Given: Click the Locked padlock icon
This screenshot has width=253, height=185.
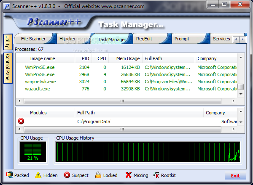Looking at the screenshot, I should [98, 175].
